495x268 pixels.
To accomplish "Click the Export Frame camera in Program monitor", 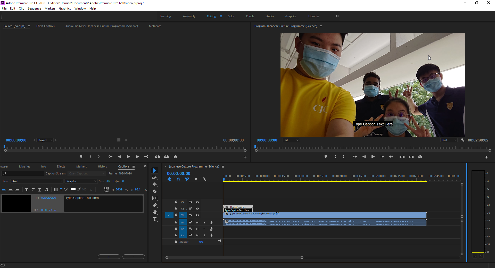I will pyautogui.click(x=420, y=157).
